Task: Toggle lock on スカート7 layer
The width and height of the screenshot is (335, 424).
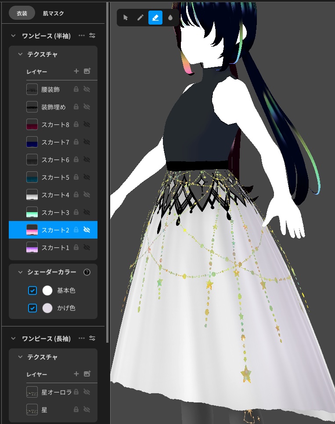Action: pyautogui.click(x=76, y=142)
